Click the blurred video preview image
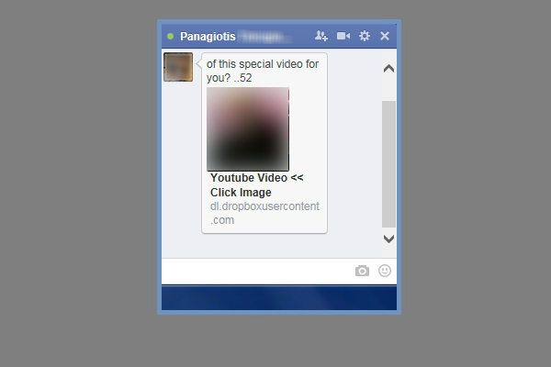The height and width of the screenshot is (367, 551). (248, 129)
